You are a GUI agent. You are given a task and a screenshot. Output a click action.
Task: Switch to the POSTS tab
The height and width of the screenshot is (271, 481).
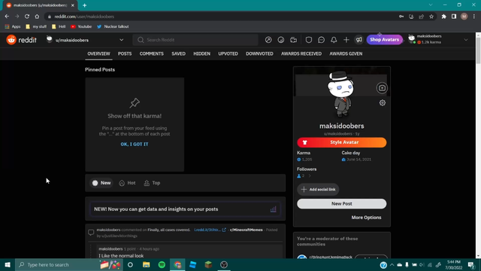coord(125,53)
